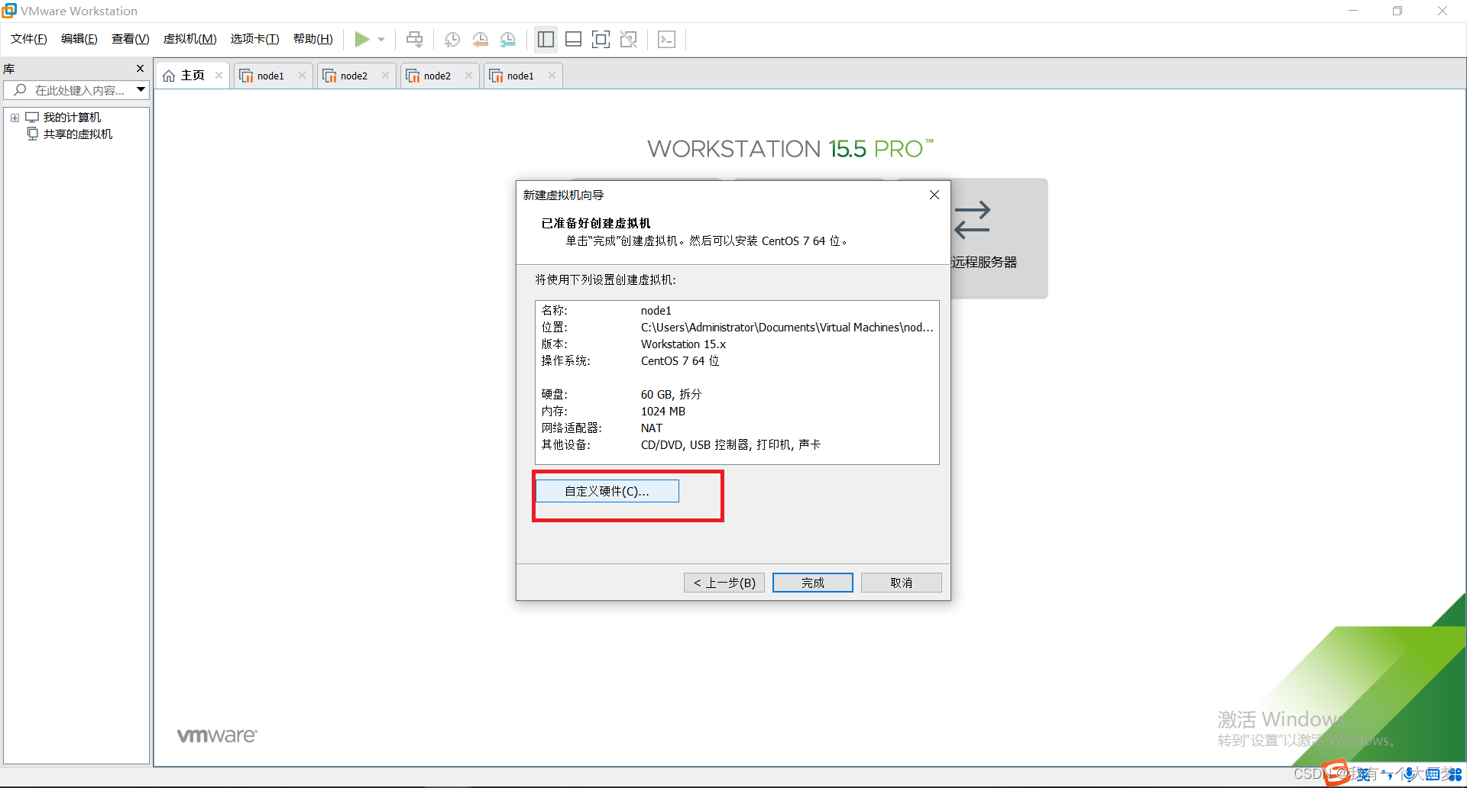1467x788 pixels.
Task: Close the first node2 tab
Action: point(386,76)
